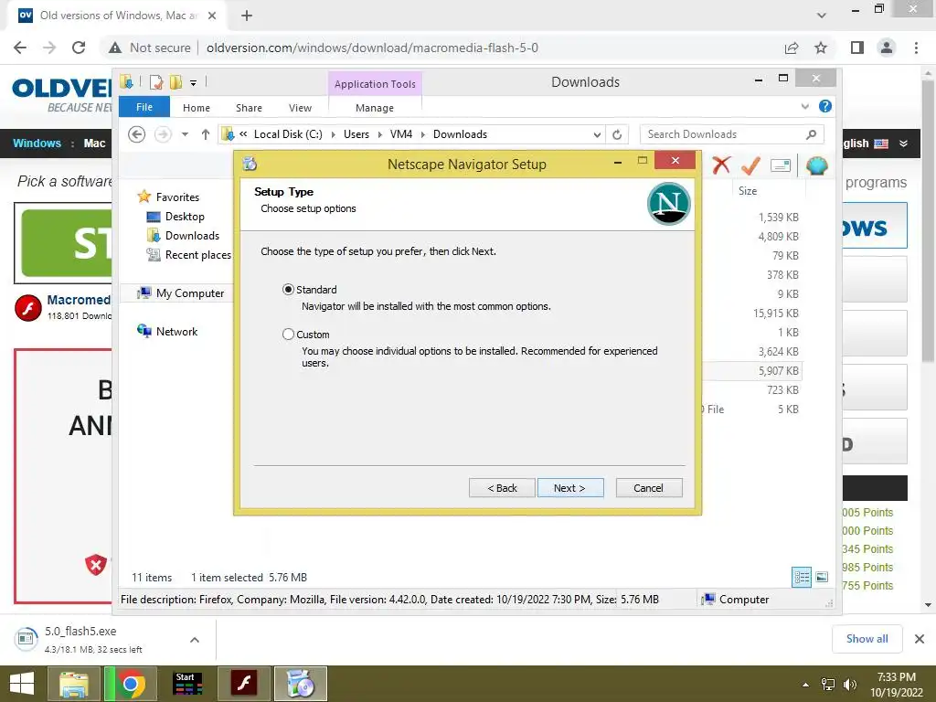
Task: Click the Explorer forward navigation arrow
Action: pos(163,134)
